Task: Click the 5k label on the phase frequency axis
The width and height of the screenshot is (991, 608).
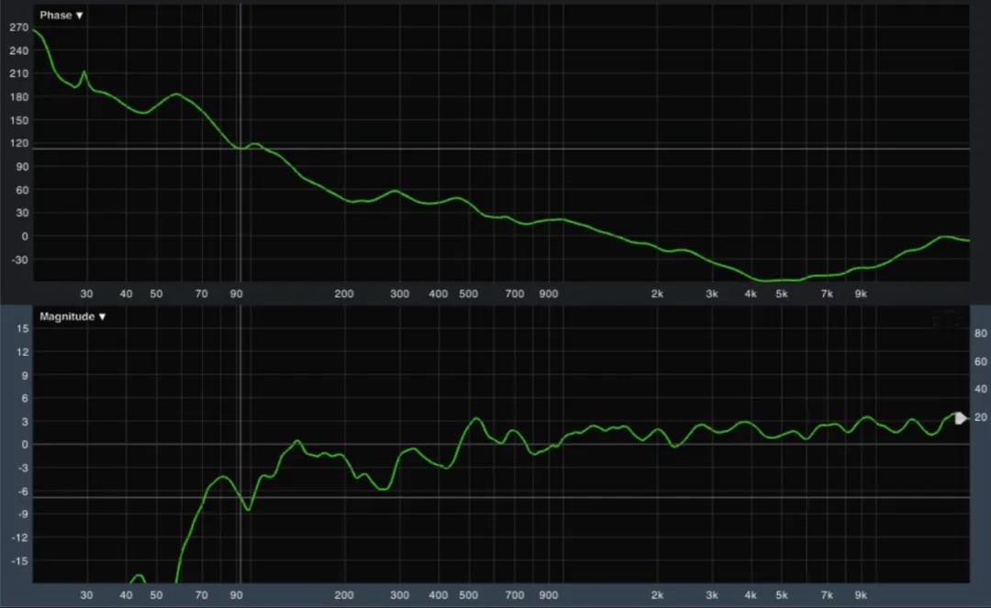Action: (782, 294)
